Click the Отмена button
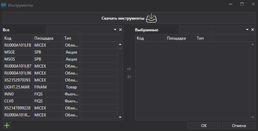 coord(239,126)
